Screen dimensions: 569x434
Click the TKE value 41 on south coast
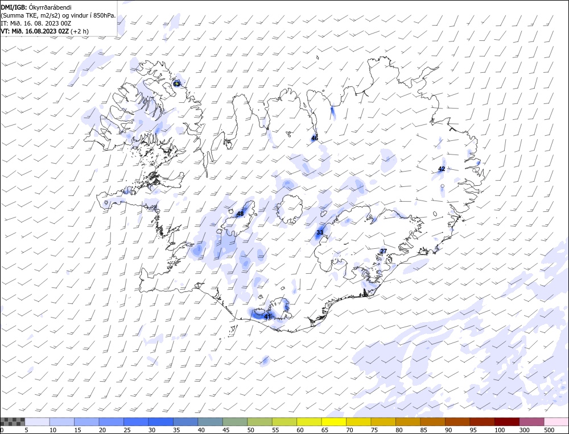pos(267,316)
